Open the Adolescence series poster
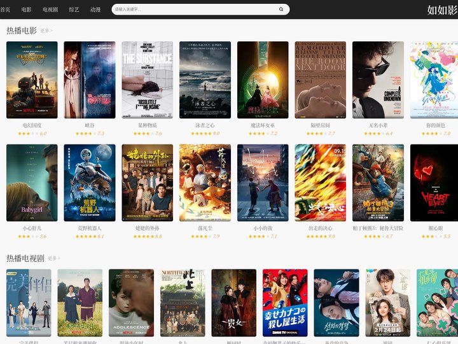Image resolution: width=458 pixels, height=344 pixels. tap(131, 303)
